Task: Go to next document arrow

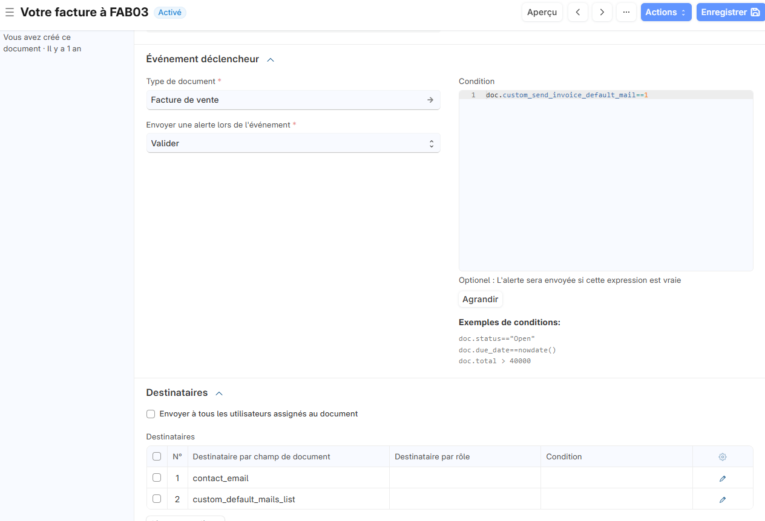Action: 602,12
